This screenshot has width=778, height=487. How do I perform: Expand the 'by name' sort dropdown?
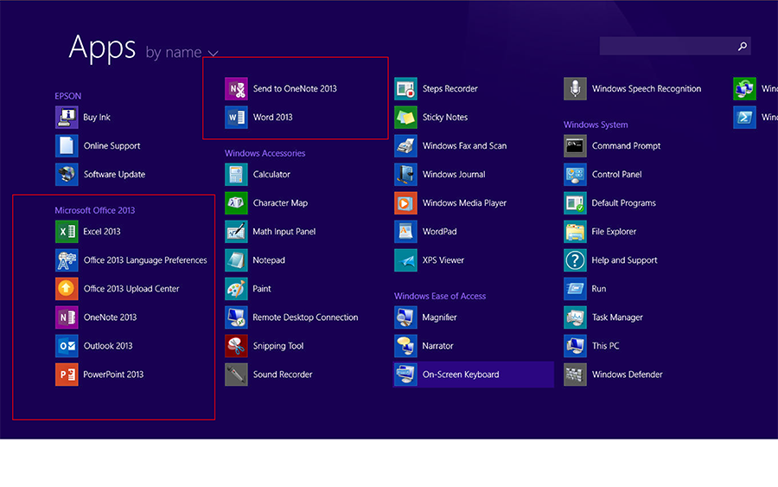point(182,52)
